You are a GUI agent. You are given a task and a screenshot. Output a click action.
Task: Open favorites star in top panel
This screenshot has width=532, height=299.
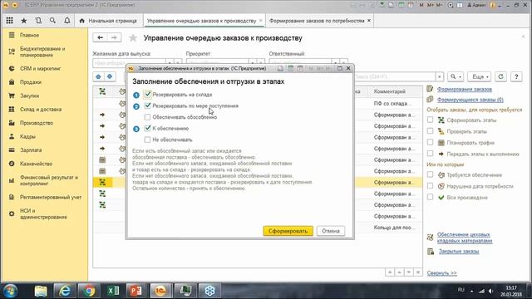24,21
